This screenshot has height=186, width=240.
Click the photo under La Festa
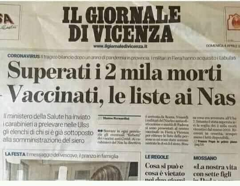72,170
